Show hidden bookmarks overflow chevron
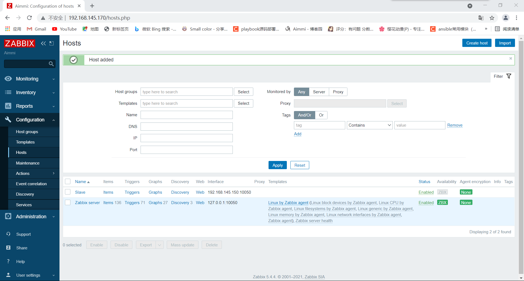The width and height of the screenshot is (524, 281). [486, 29]
